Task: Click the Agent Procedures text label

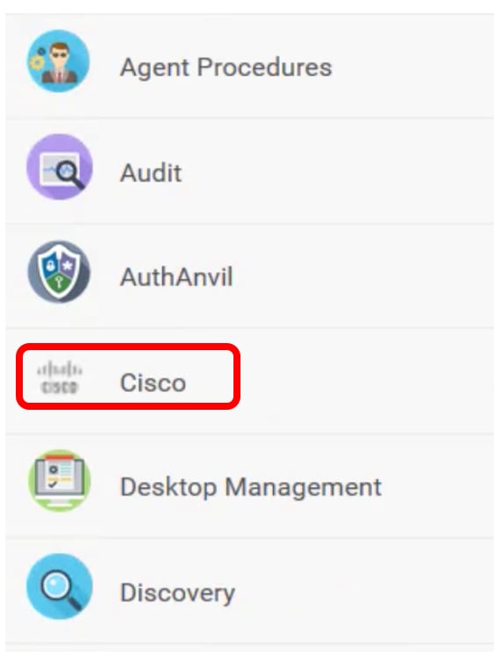Action: pyautogui.click(x=226, y=68)
